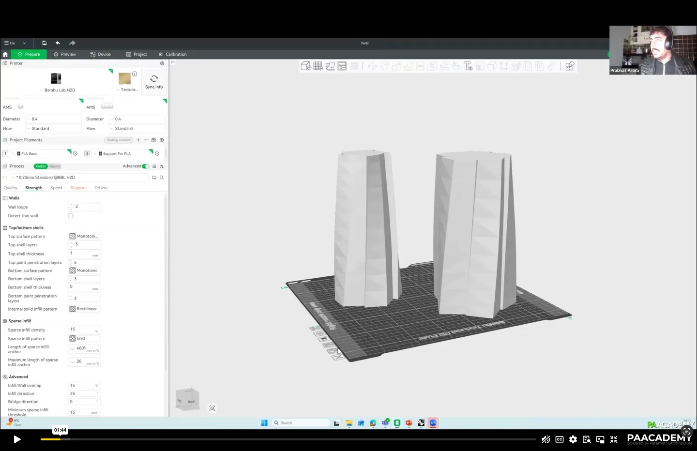Enable the Detect thin wall checkbox
Screen dimensions: 697x451
[x=71, y=216]
